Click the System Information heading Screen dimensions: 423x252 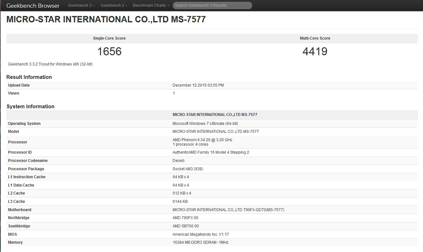point(30,106)
